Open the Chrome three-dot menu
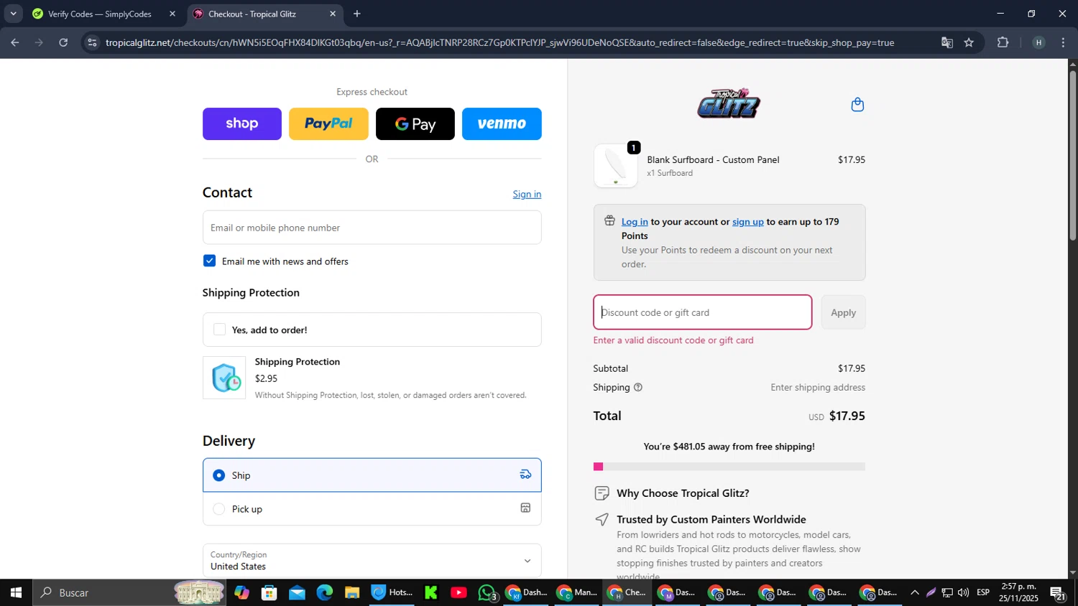The width and height of the screenshot is (1078, 606). (1064, 42)
